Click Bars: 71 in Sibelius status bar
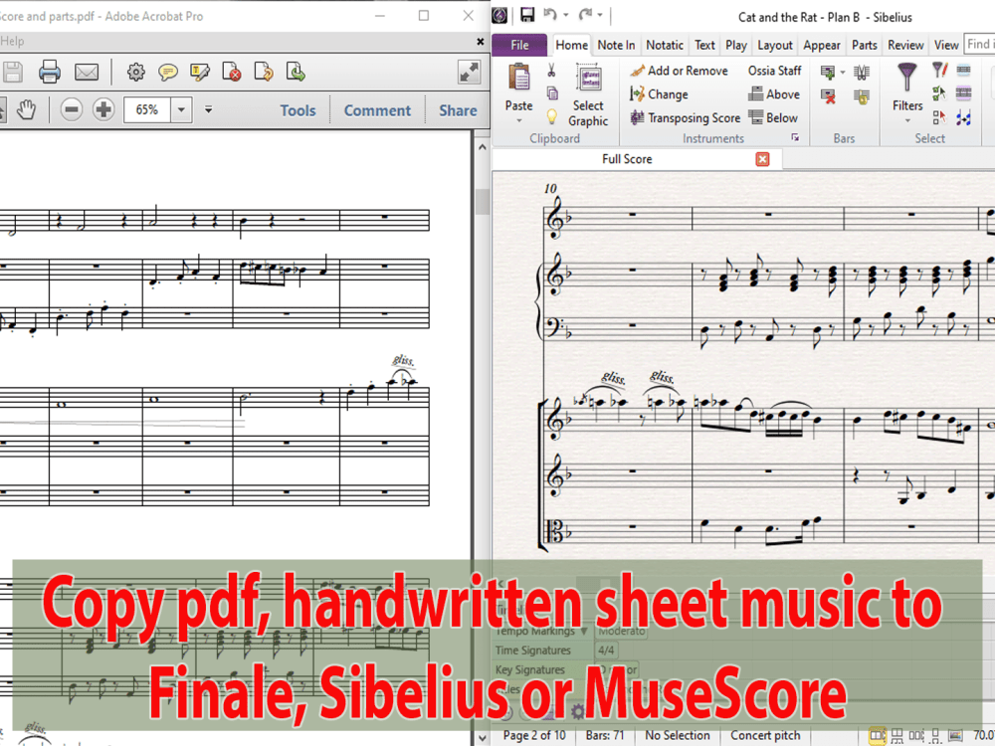 (605, 735)
